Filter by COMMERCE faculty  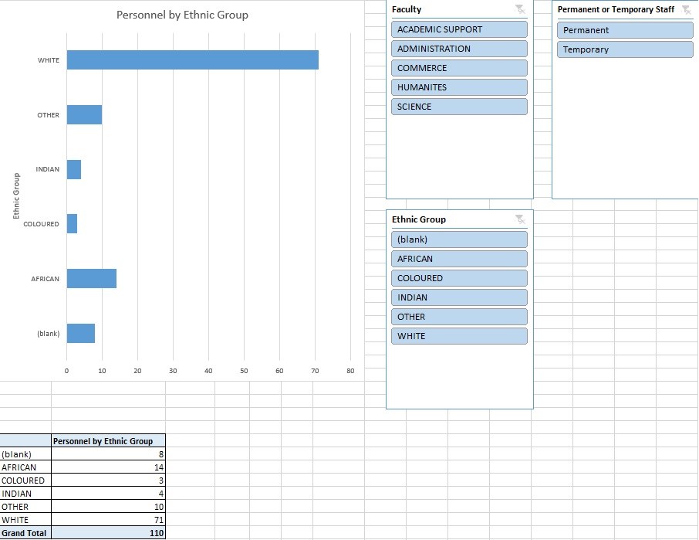[x=459, y=68]
